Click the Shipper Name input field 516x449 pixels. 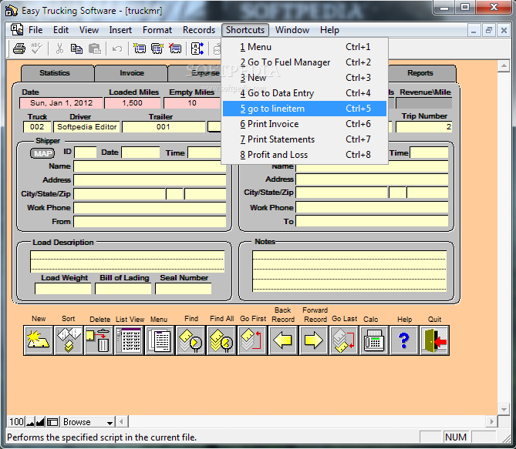tap(150, 166)
